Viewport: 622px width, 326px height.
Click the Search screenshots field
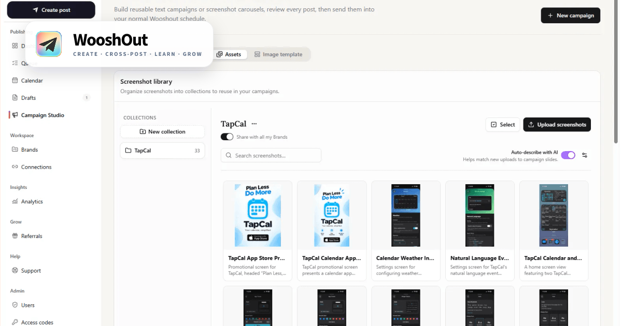(x=271, y=155)
